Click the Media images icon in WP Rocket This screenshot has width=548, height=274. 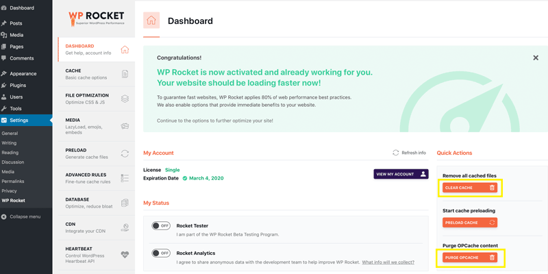point(125,126)
